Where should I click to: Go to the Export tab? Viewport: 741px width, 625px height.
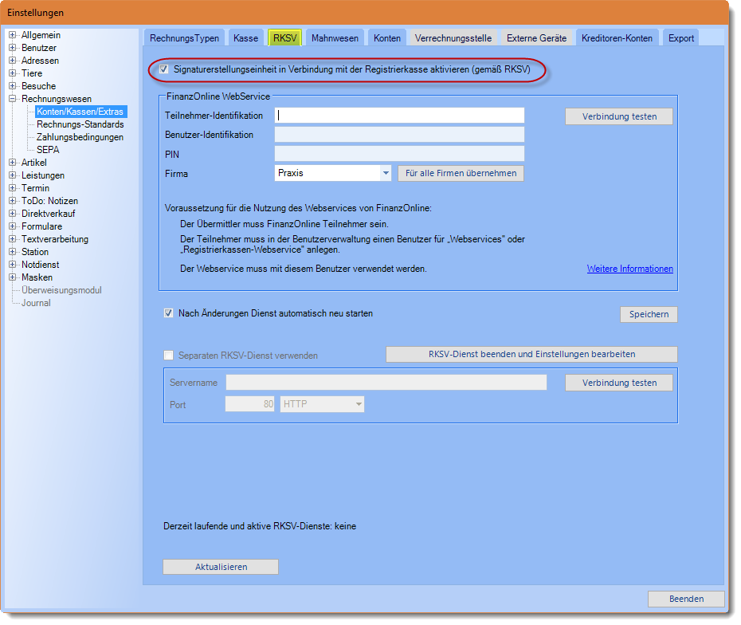pyautogui.click(x=680, y=37)
